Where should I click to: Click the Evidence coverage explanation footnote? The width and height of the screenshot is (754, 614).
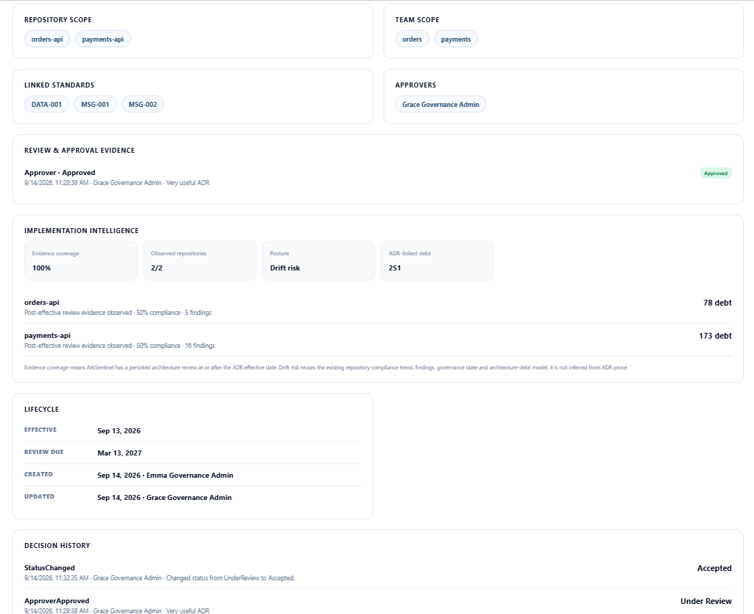(326, 368)
